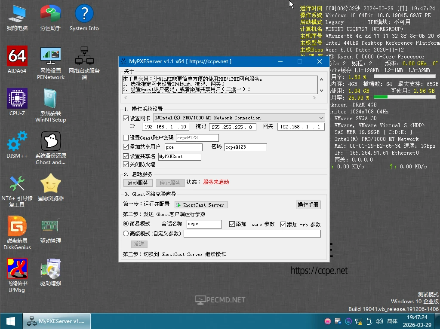Image resolution: width=440 pixels, height=329 pixels.
Task: Open 分区助手 partition assistant
Action: pos(50,13)
